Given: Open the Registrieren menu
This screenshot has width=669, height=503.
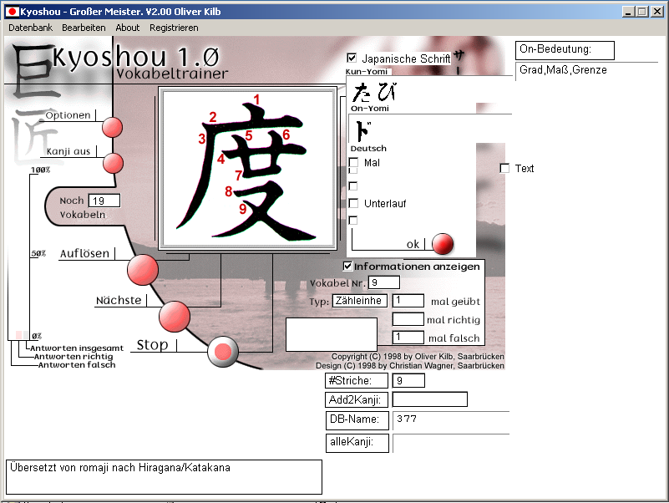Looking at the screenshot, I should point(174,28).
